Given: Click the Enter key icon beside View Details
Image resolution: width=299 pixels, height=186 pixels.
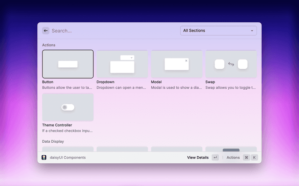Looking at the screenshot, I should tap(215, 158).
